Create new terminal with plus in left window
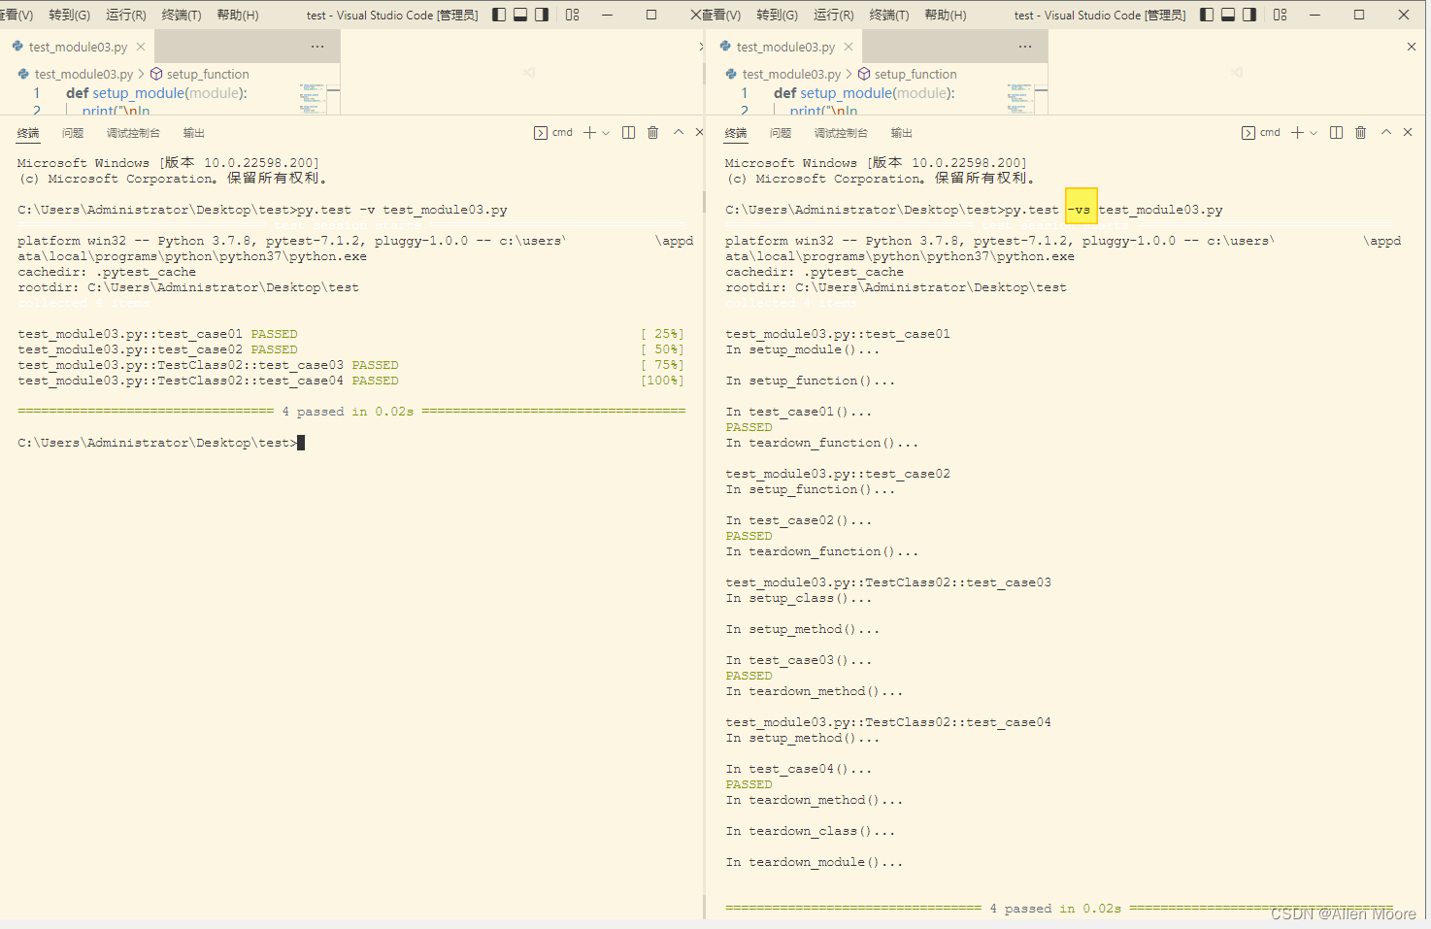The width and height of the screenshot is (1431, 929). click(589, 133)
